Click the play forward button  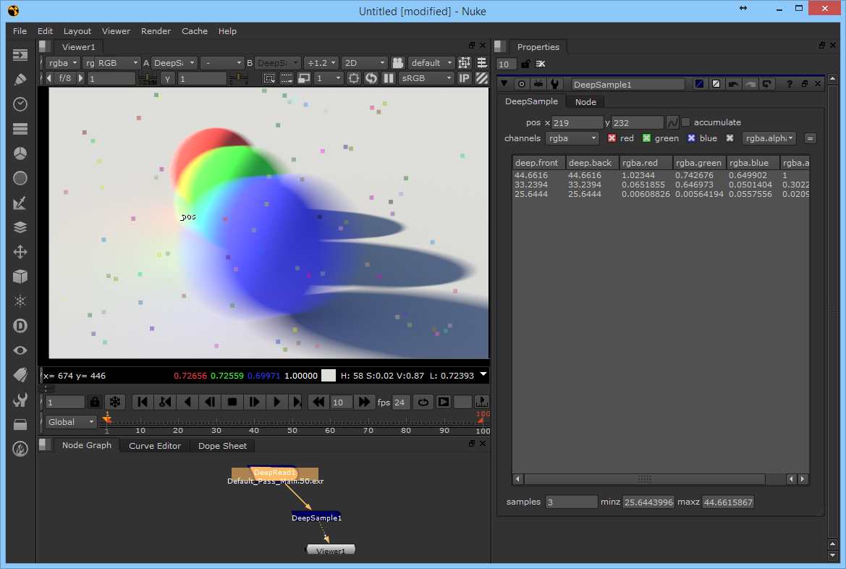click(276, 402)
